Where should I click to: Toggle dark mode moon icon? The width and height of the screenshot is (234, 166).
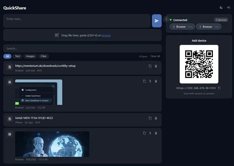[x=221, y=7]
